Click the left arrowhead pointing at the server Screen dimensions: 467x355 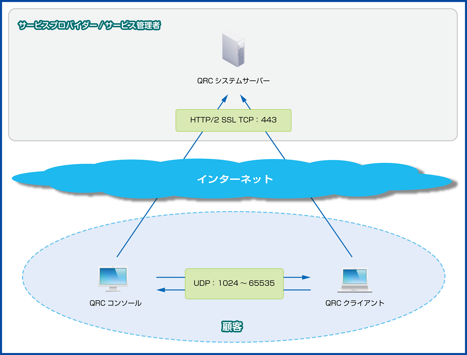[x=224, y=98]
